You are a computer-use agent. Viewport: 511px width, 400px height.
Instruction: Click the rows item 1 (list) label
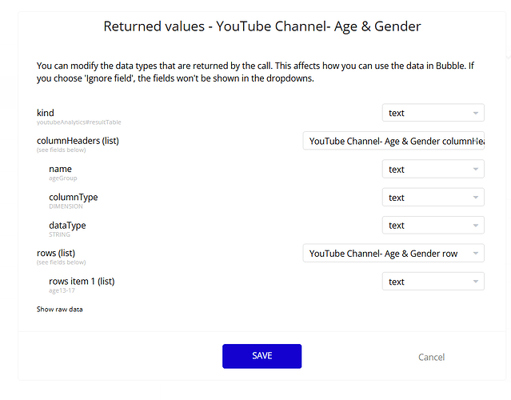(x=82, y=281)
